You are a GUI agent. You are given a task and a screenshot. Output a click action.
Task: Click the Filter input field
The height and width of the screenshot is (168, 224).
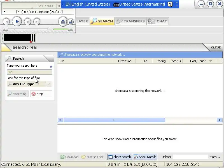(x=190, y=157)
